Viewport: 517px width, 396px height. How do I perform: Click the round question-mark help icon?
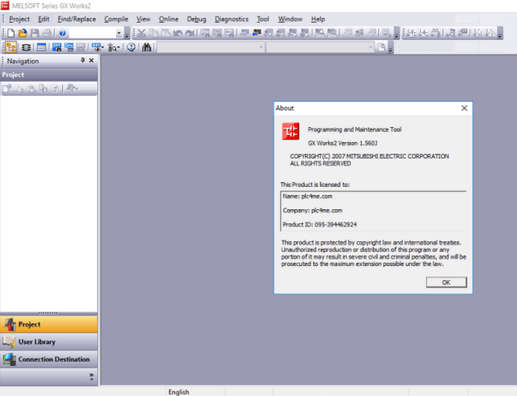131,47
